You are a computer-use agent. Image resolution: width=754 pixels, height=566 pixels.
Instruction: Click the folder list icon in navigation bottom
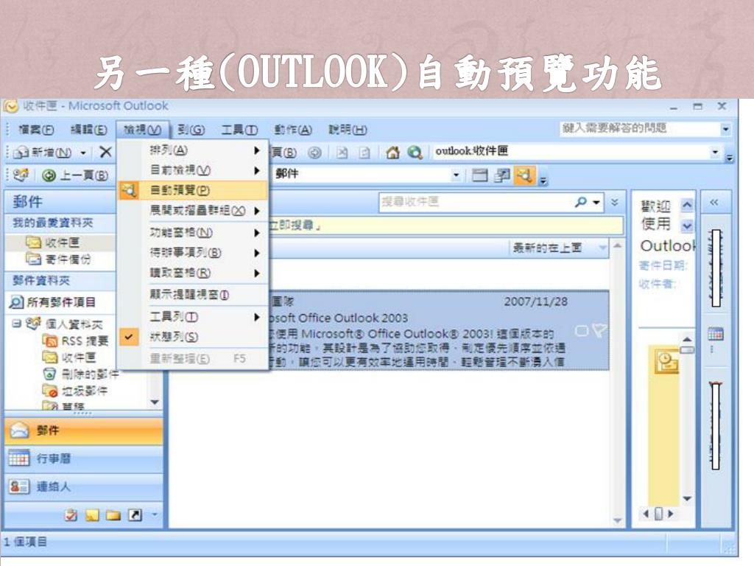(x=113, y=515)
